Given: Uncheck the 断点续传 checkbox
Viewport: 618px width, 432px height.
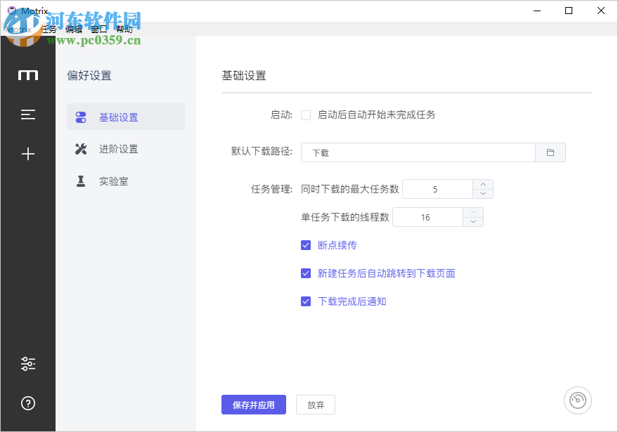Looking at the screenshot, I should coord(306,245).
